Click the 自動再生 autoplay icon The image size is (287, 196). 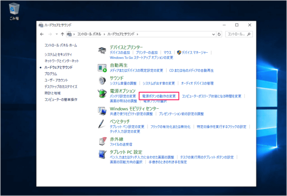click(102, 68)
